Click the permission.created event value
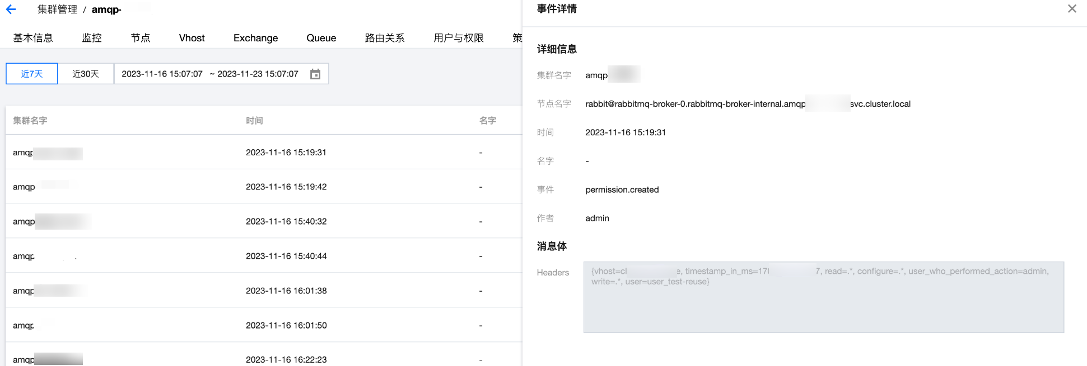This screenshot has height=366, width=1087. (x=622, y=190)
